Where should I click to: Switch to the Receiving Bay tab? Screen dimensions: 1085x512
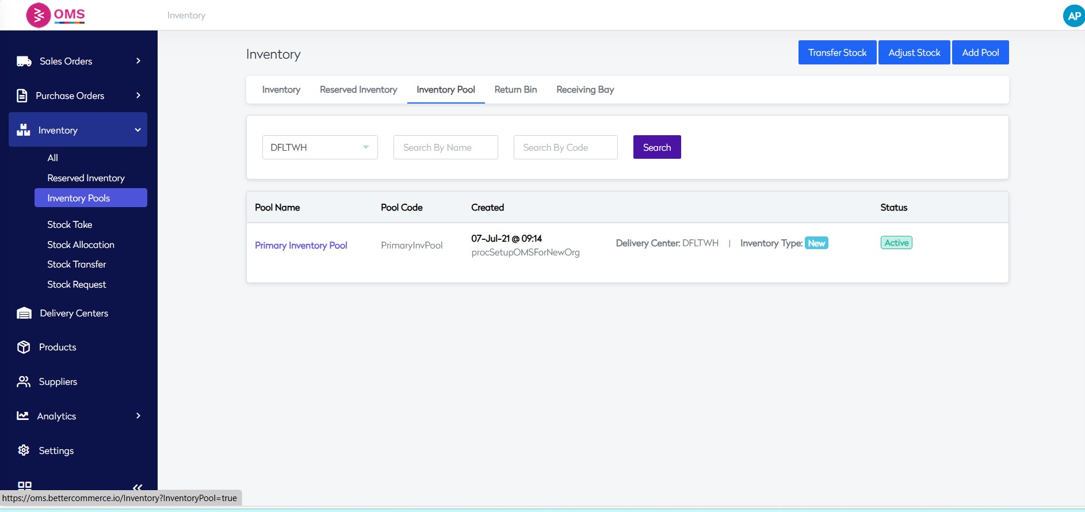click(x=585, y=90)
